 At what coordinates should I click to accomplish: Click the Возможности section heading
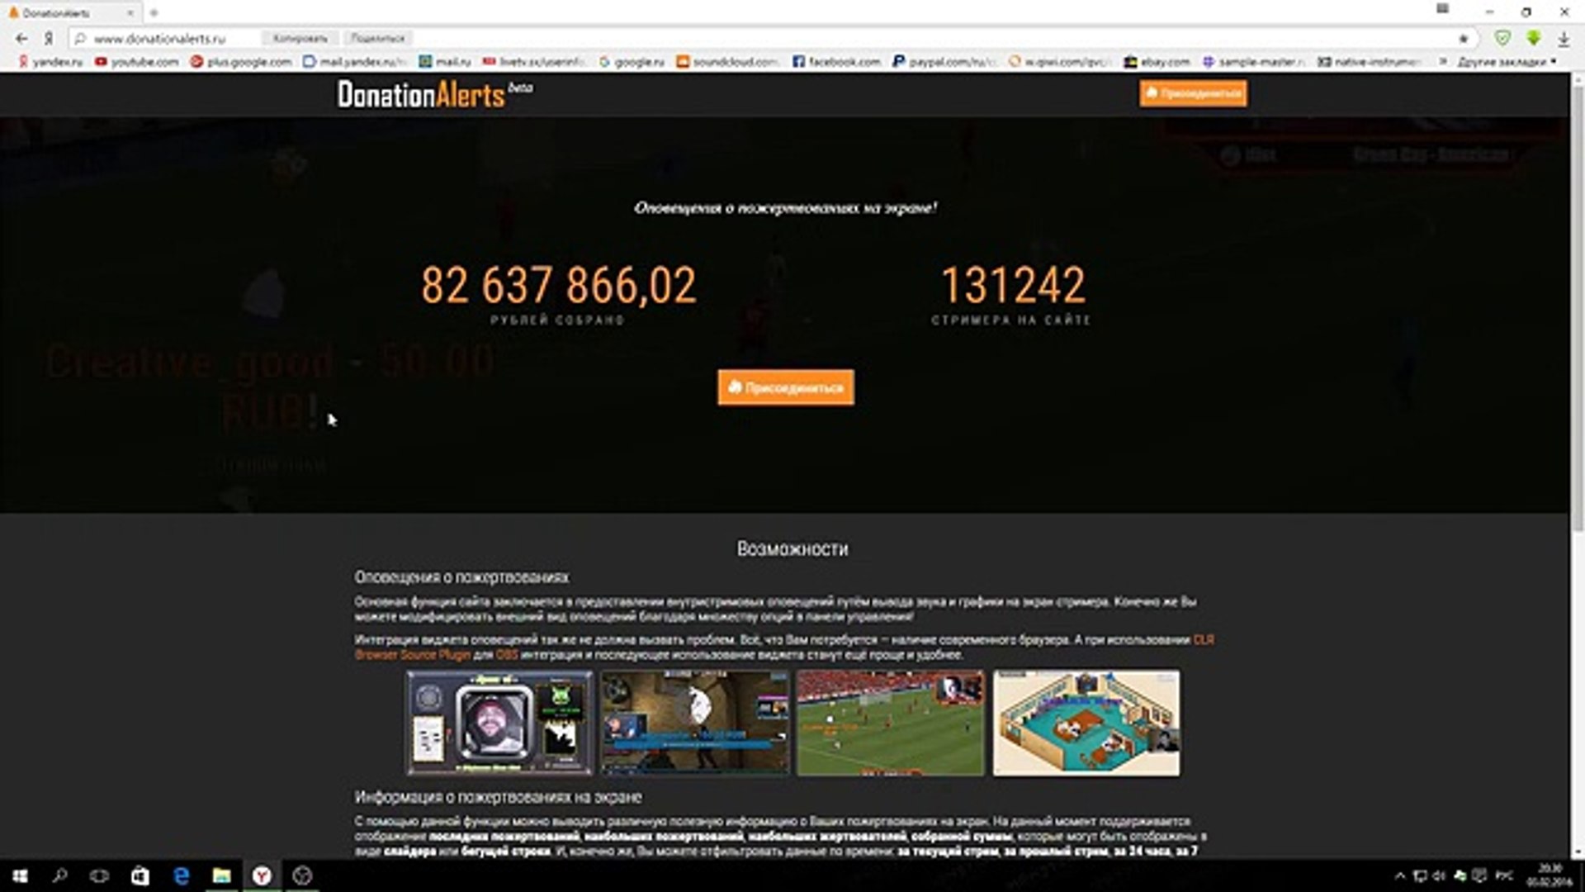(x=792, y=549)
